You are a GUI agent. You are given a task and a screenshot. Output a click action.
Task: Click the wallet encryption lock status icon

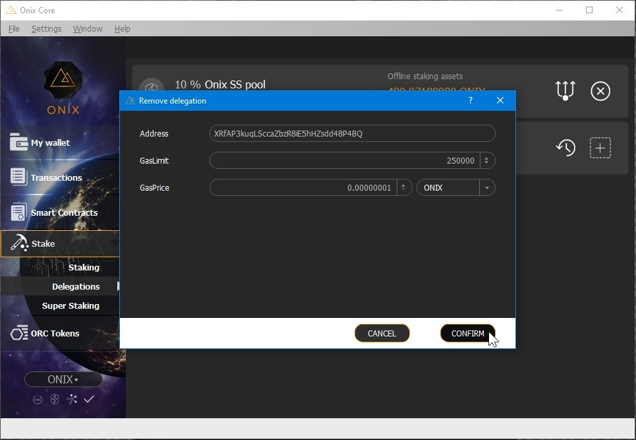tap(38, 400)
